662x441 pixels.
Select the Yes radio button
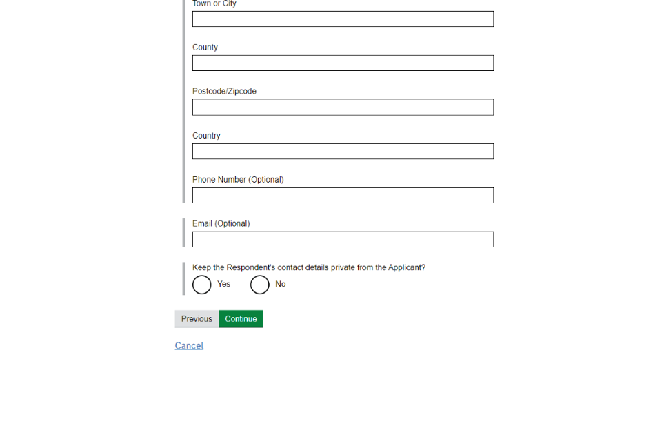click(x=202, y=285)
